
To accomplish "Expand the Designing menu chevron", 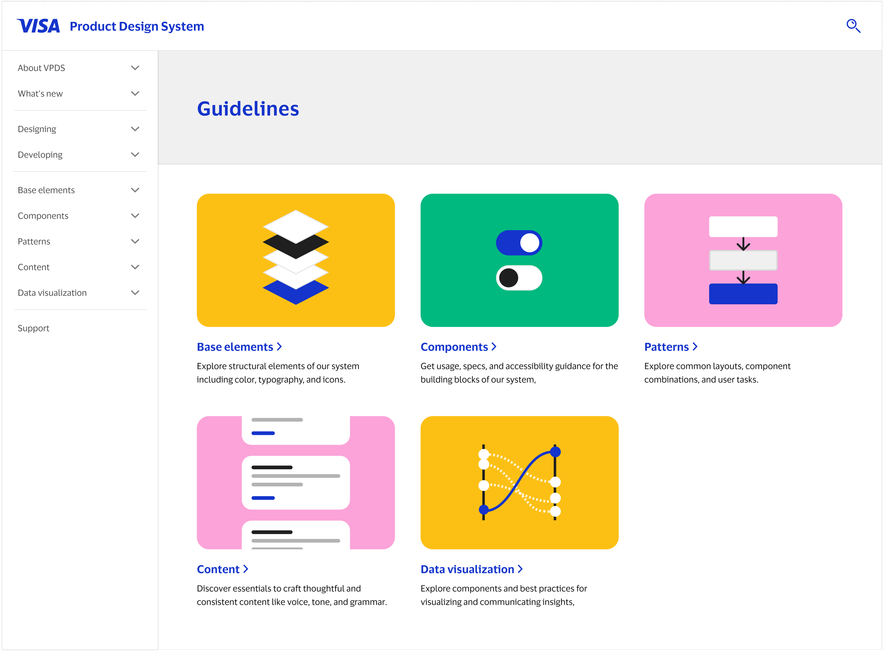I will pyautogui.click(x=135, y=129).
